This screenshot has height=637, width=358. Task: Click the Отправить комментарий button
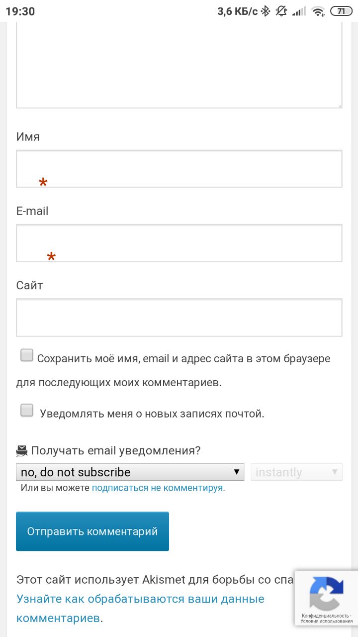click(92, 531)
